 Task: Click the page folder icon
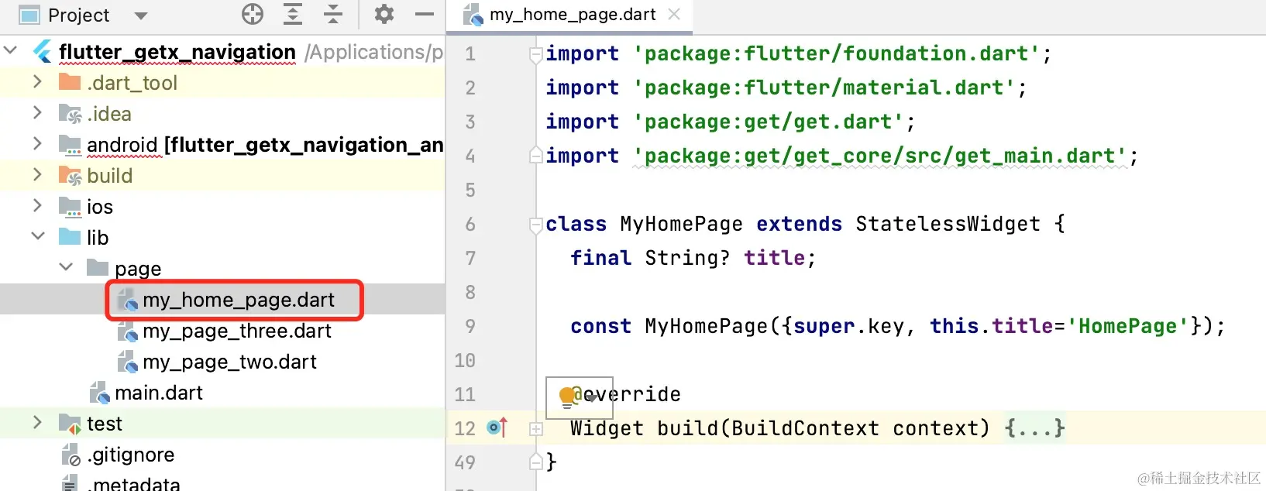(98, 267)
